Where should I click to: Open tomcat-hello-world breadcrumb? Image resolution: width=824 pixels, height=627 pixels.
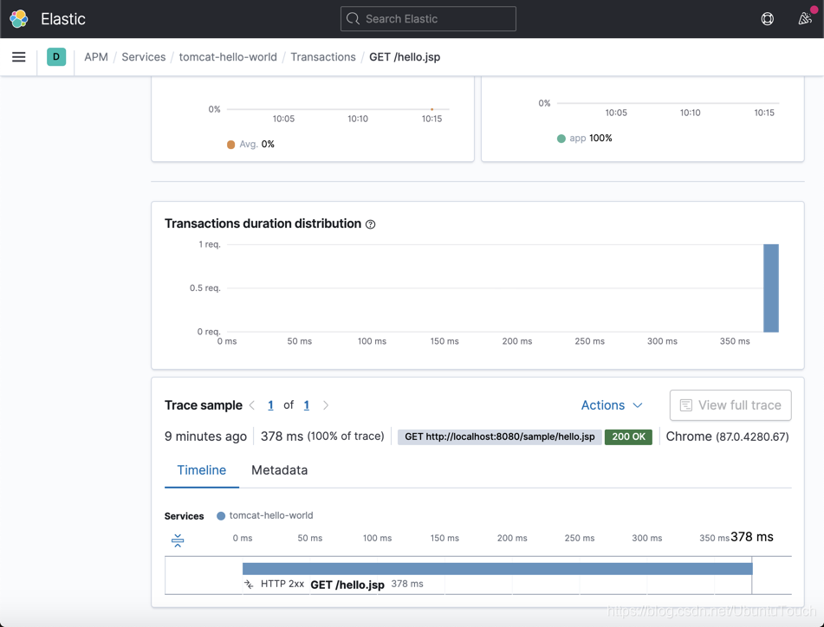click(228, 56)
